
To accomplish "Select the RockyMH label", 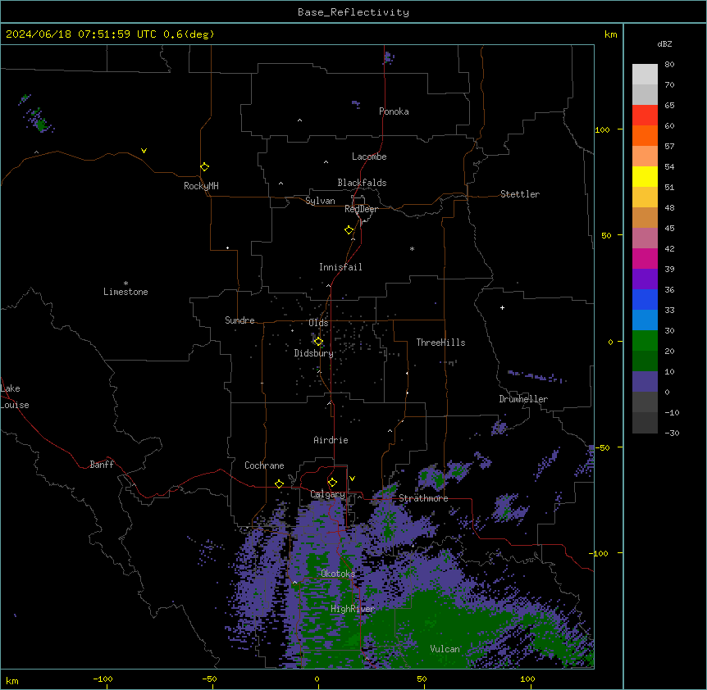I will (x=201, y=186).
